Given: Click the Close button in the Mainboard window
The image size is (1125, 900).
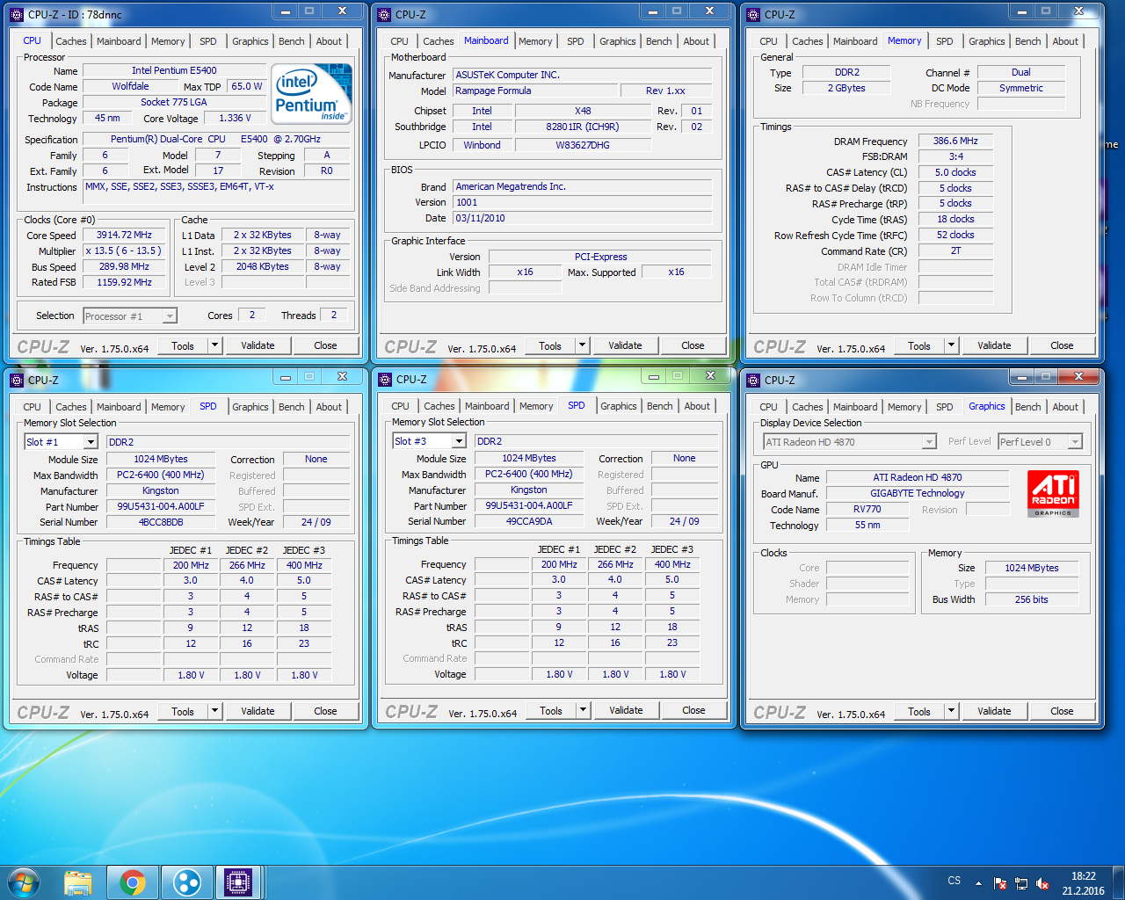Looking at the screenshot, I should coord(693,345).
